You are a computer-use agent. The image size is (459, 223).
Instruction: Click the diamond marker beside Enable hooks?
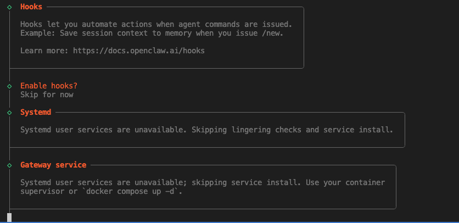pos(9,86)
